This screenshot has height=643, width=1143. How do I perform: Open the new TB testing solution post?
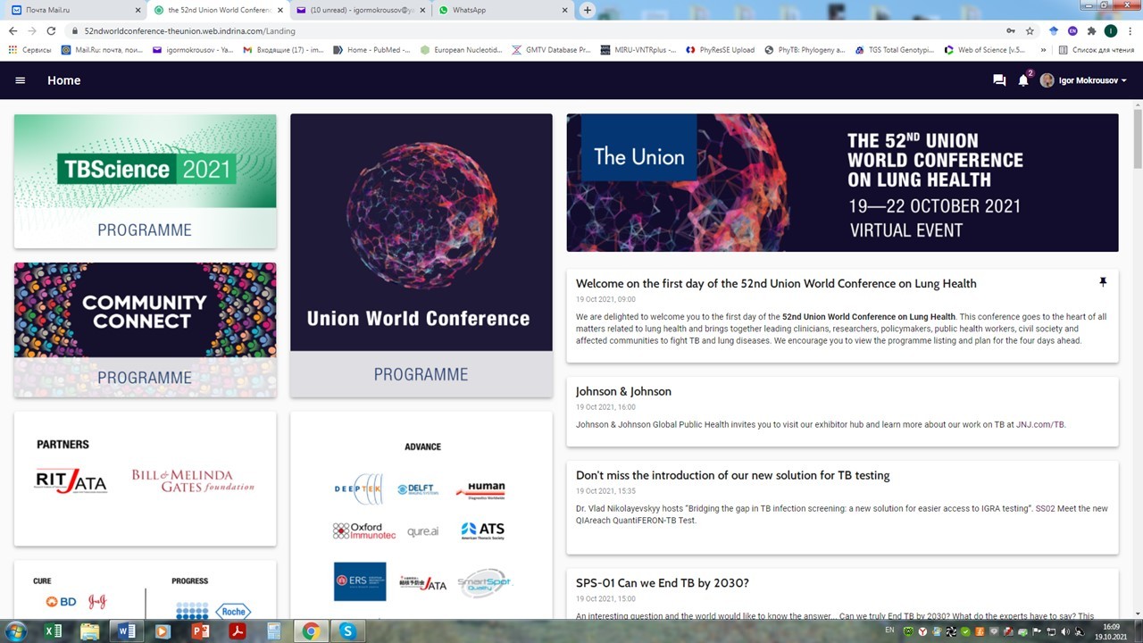pos(842,507)
